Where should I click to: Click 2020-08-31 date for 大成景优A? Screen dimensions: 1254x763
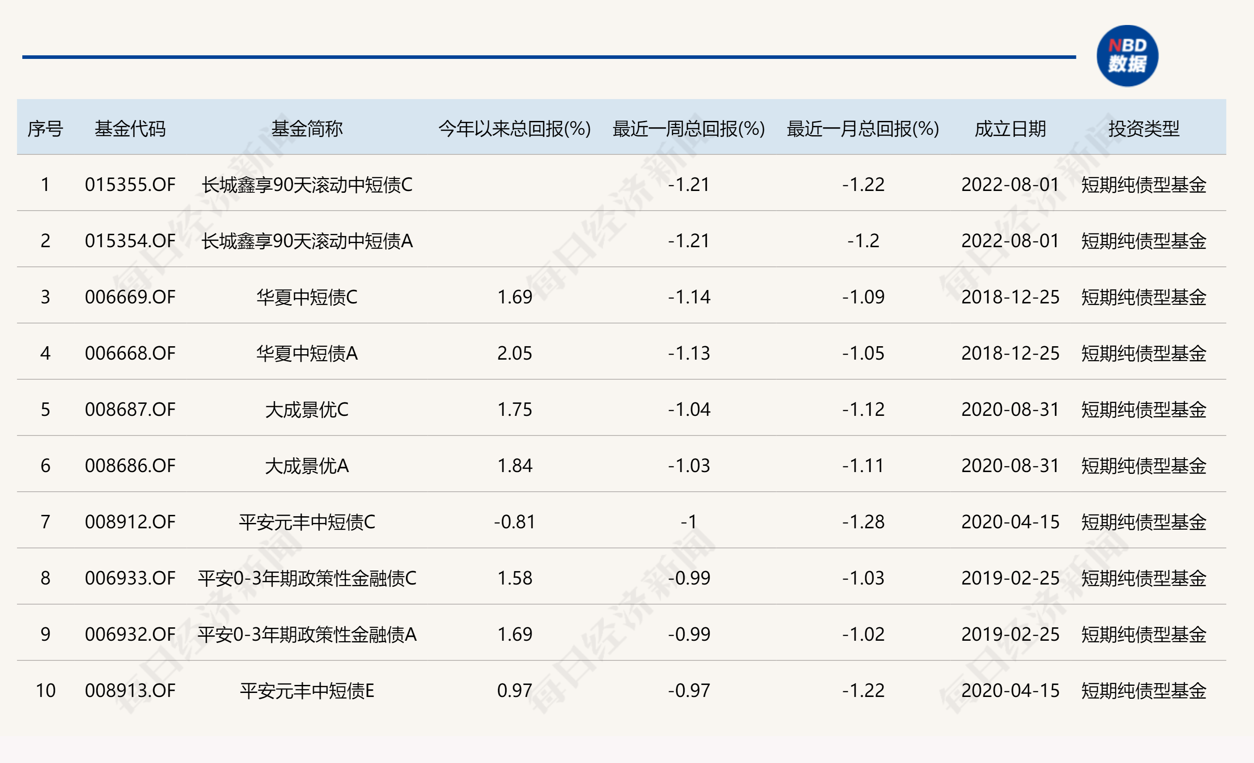(1010, 466)
